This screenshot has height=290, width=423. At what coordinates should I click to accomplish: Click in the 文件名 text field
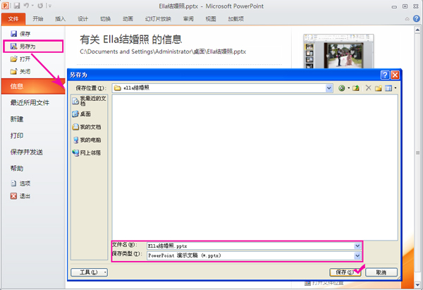(x=250, y=246)
